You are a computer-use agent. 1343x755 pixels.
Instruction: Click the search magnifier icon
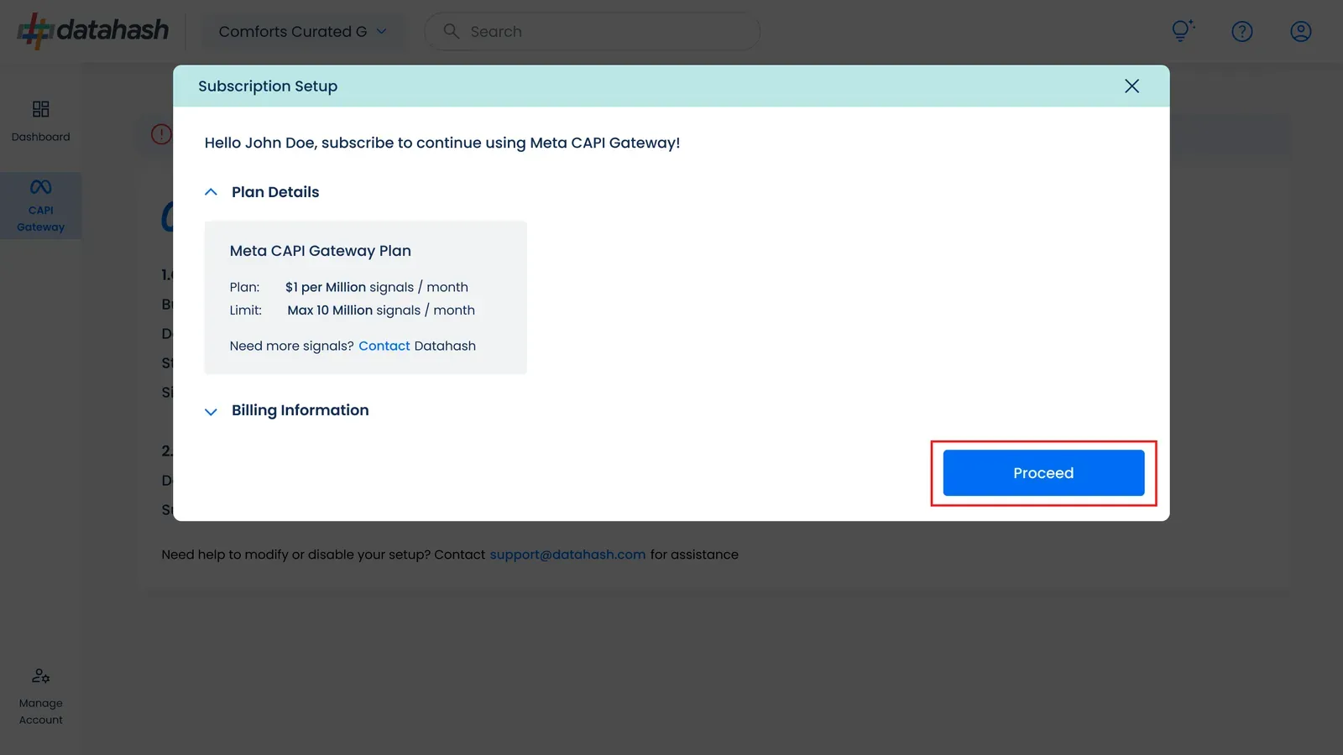(x=451, y=31)
